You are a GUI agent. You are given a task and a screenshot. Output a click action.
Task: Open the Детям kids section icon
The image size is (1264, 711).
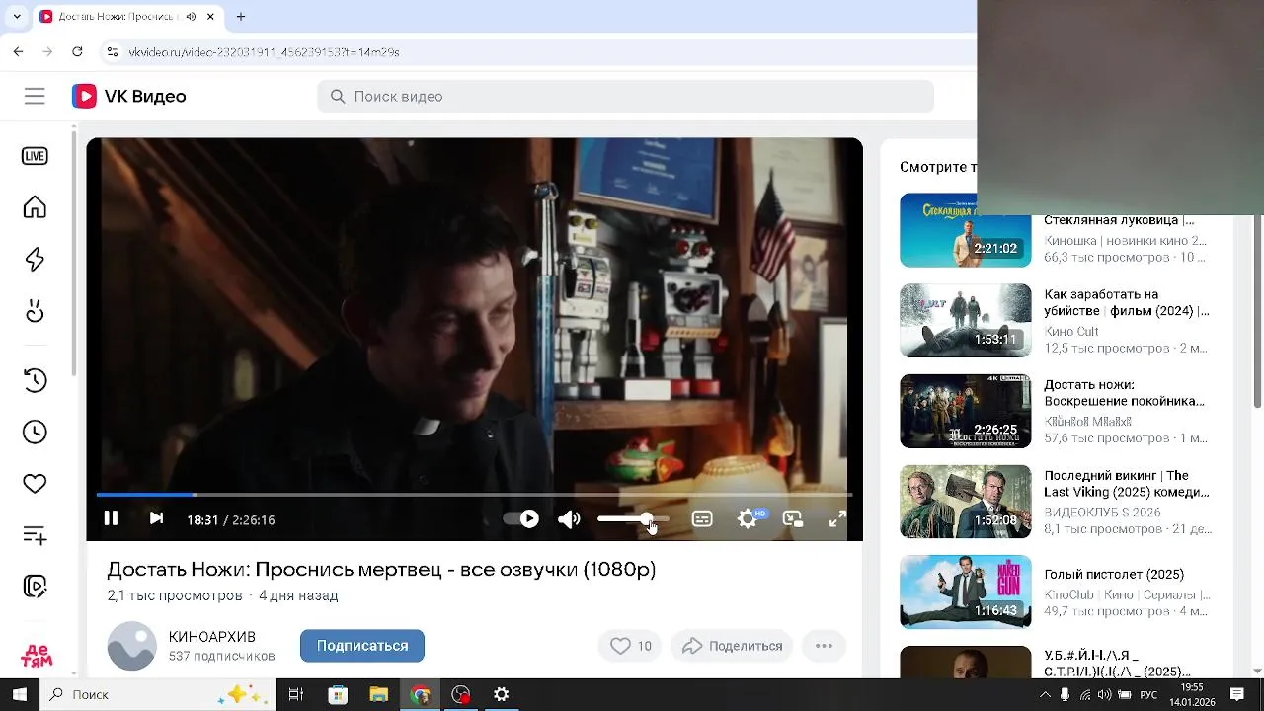37,657
